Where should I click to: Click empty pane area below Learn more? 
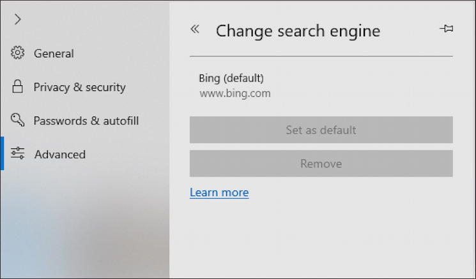coord(321,239)
